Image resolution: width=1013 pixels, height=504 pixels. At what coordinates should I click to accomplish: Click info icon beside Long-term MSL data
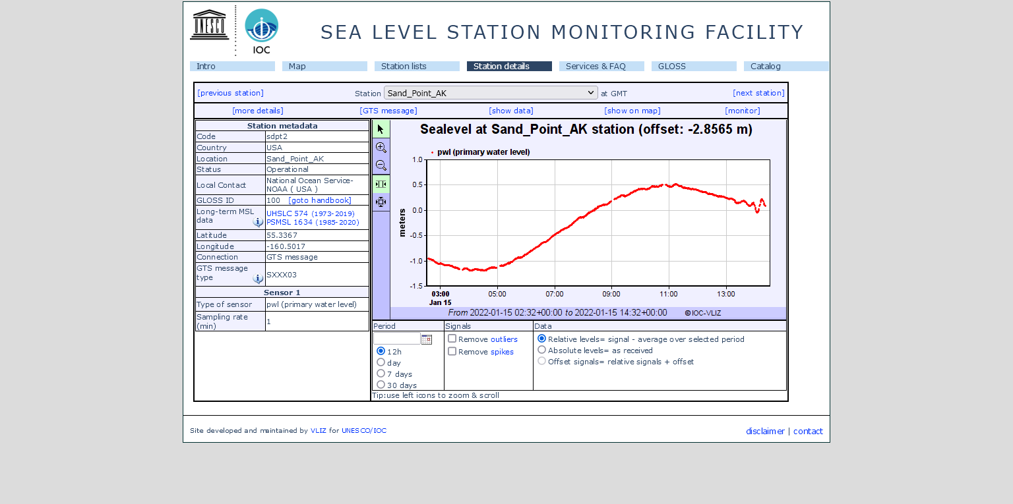pyautogui.click(x=258, y=223)
